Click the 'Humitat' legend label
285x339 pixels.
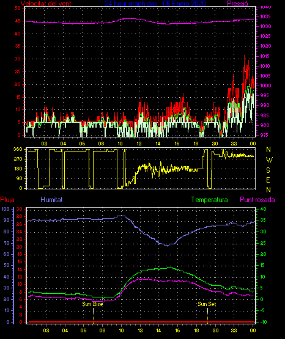(x=51, y=200)
